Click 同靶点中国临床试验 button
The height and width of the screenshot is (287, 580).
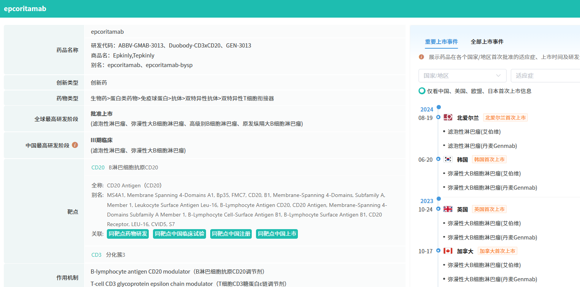pyautogui.click(x=179, y=234)
